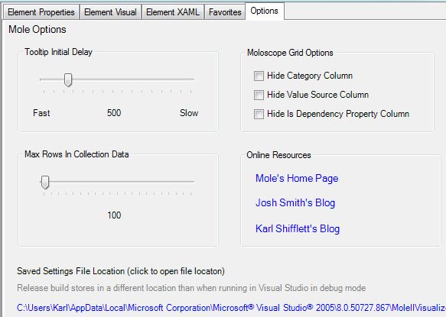
Task: Click the Max Rows In Collection Data title
Action: [77, 154]
